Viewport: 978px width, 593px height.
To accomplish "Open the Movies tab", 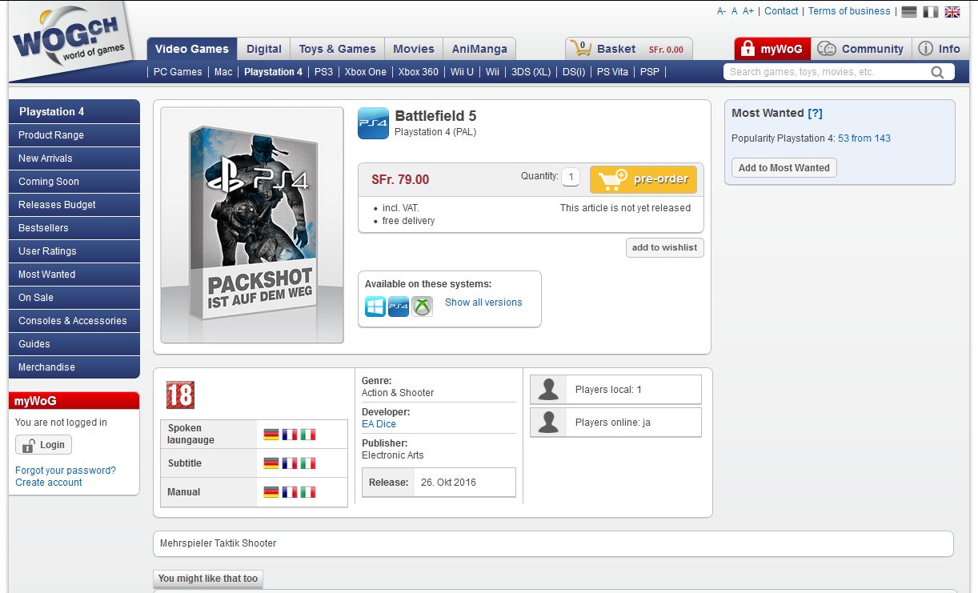I will [x=414, y=49].
